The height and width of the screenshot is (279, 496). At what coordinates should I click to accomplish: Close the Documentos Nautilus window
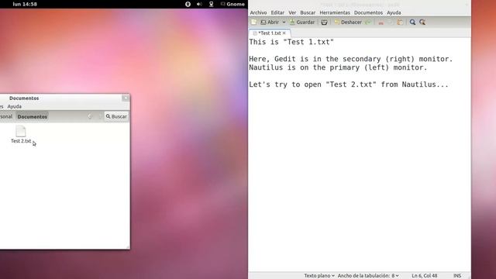[x=126, y=98]
